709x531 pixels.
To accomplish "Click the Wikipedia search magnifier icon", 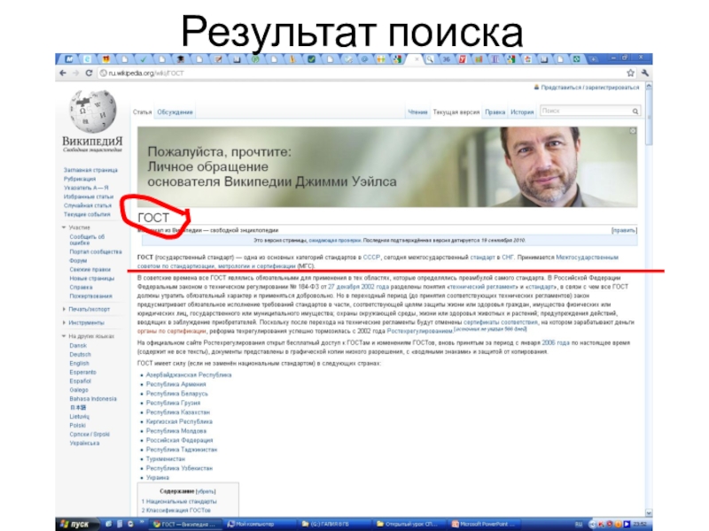I will coord(635,112).
